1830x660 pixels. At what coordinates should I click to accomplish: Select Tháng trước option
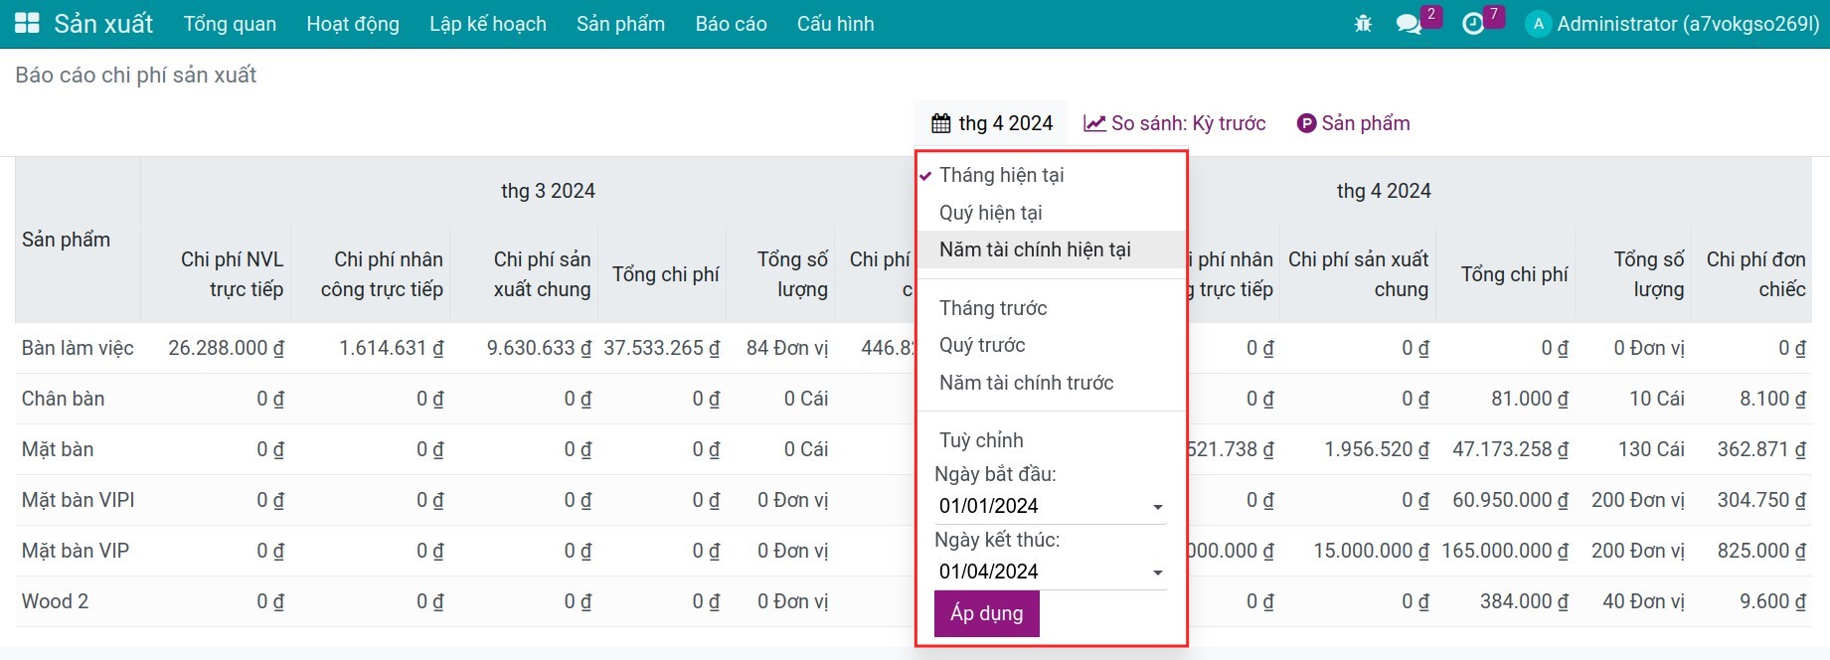pyautogui.click(x=1052, y=308)
